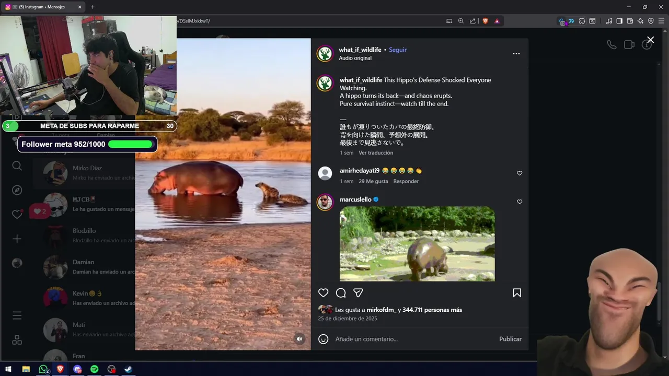
Task: Open amirhedayati9's commenter username
Action: pyautogui.click(x=360, y=171)
